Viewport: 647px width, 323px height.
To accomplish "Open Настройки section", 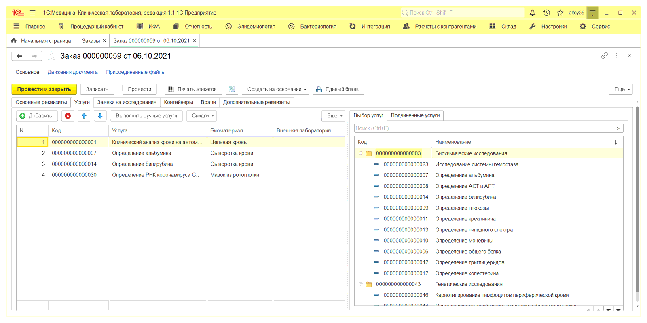I will (x=548, y=26).
